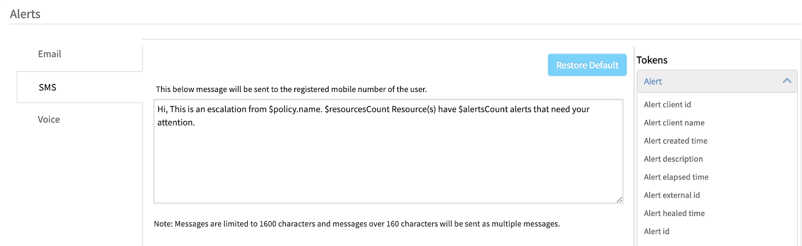Select the Alert elapsed time token
Image resolution: width=802 pixels, height=246 pixels.
point(676,177)
